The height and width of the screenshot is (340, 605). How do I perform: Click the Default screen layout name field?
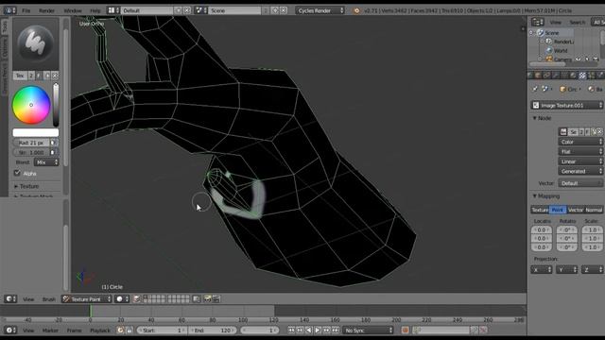(x=147, y=10)
